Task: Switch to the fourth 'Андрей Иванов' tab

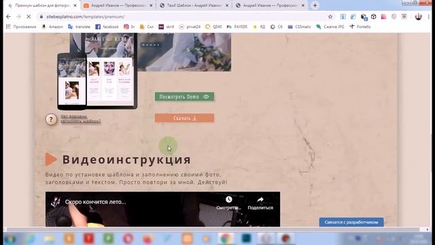Action: tap(270, 5)
